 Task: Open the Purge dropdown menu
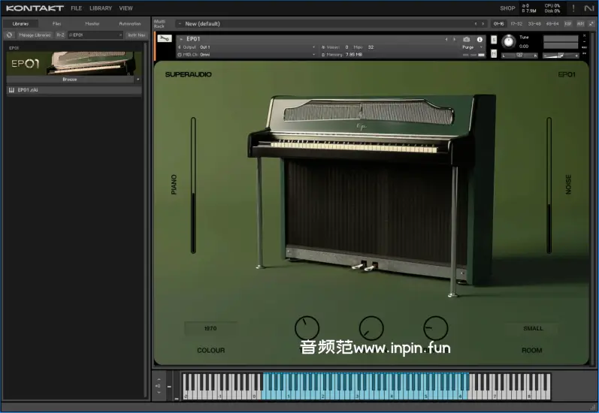471,47
